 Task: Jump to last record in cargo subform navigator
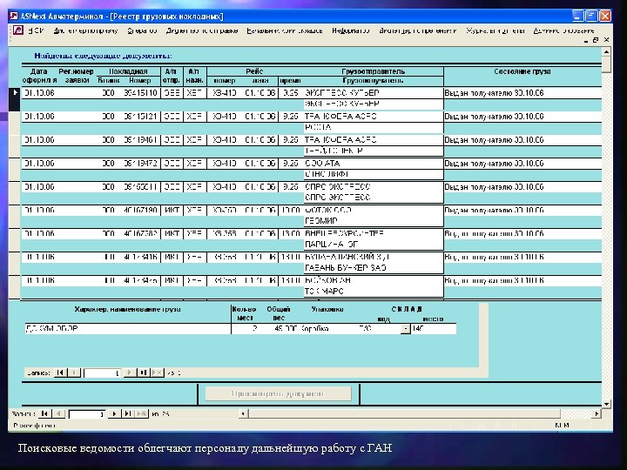[x=143, y=373]
